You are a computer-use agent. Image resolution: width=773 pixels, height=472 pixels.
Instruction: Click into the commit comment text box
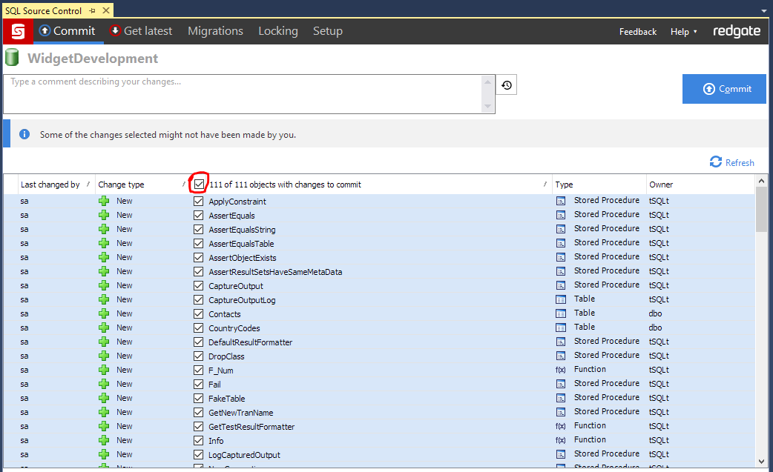[x=245, y=93]
